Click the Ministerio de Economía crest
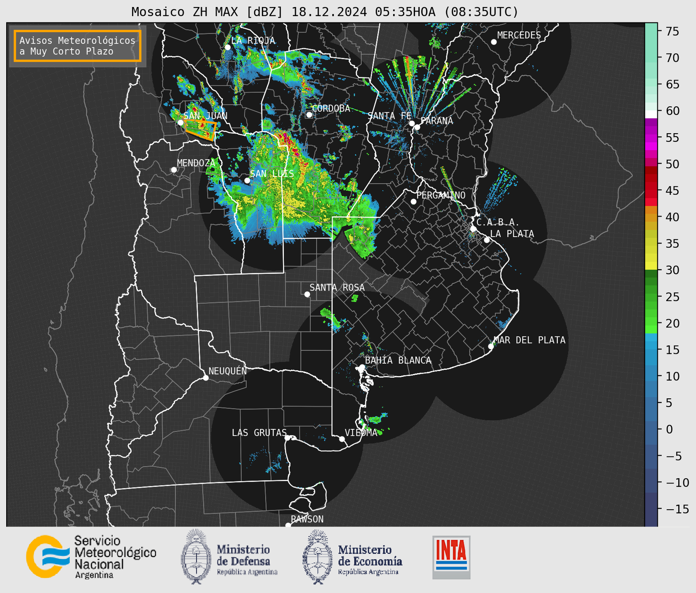 point(317,556)
